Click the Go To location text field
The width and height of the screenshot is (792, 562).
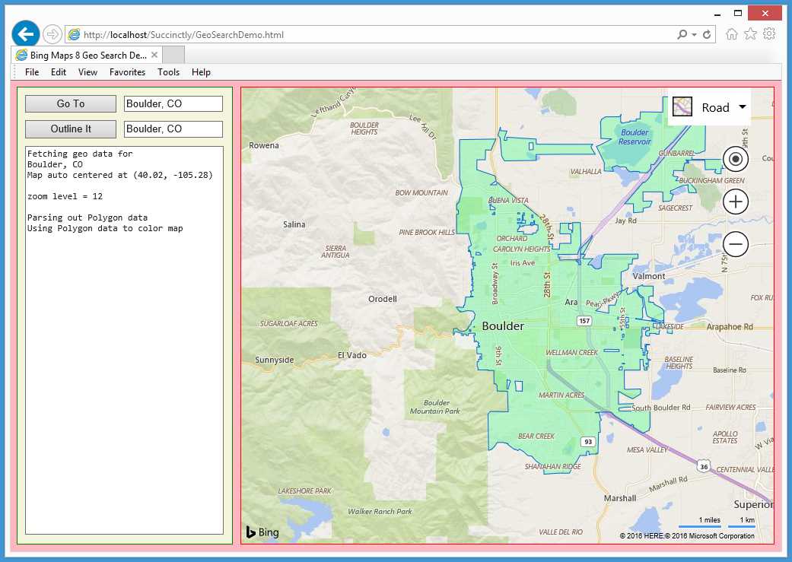173,104
